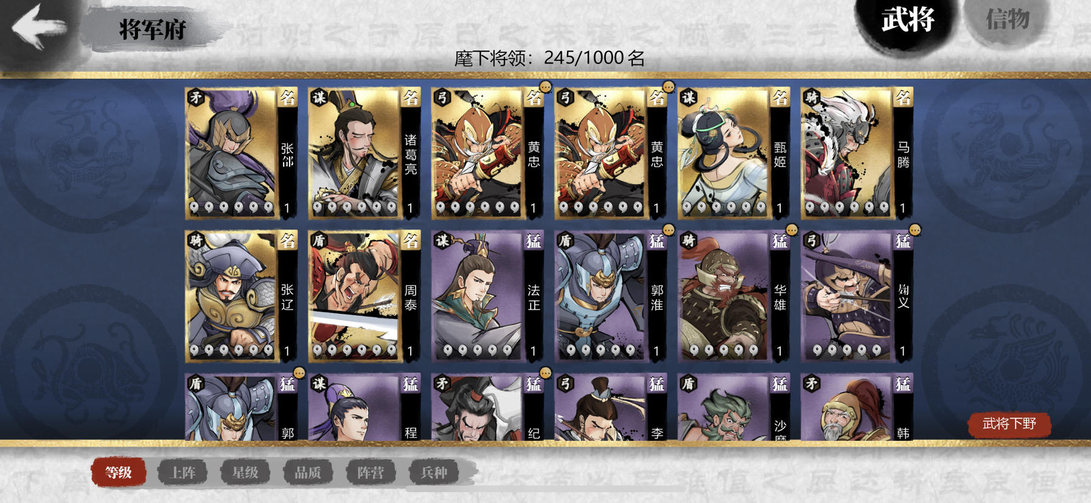This screenshot has height=503, width=1091.
Task: Sort generals by 品质
Action: 308,472
